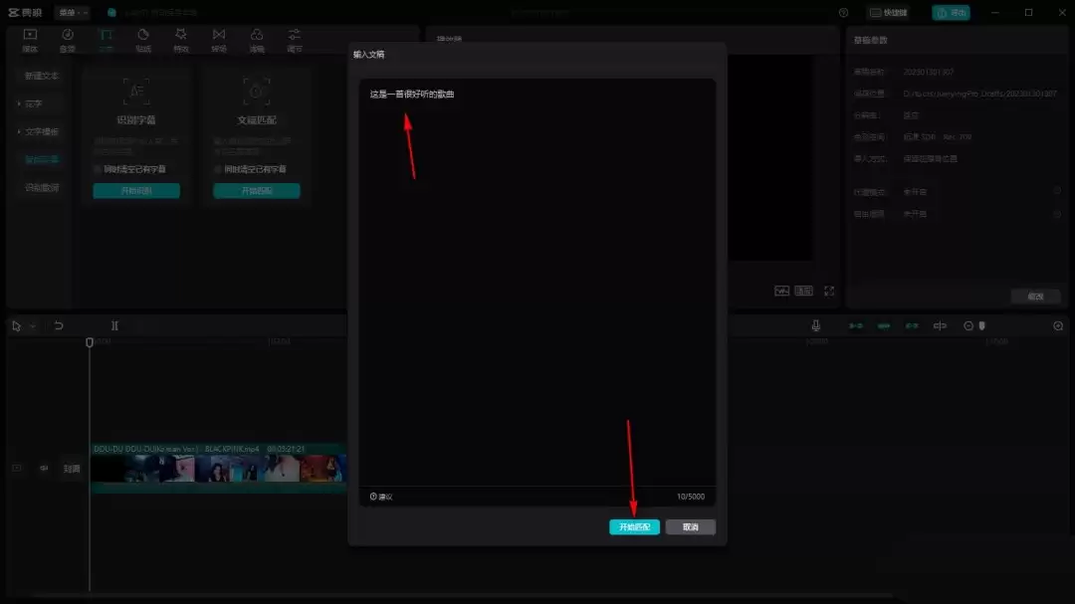Open the 音频 audio tab
Image resolution: width=1075 pixels, height=604 pixels.
[68, 40]
